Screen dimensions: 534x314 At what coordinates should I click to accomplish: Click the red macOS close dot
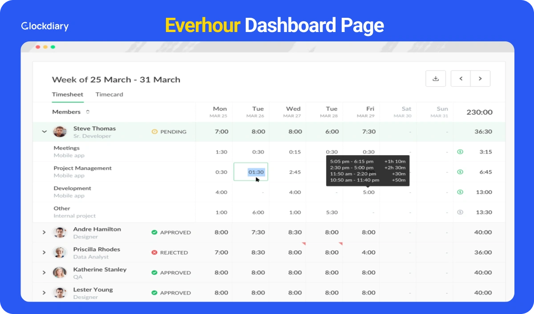[x=38, y=47]
